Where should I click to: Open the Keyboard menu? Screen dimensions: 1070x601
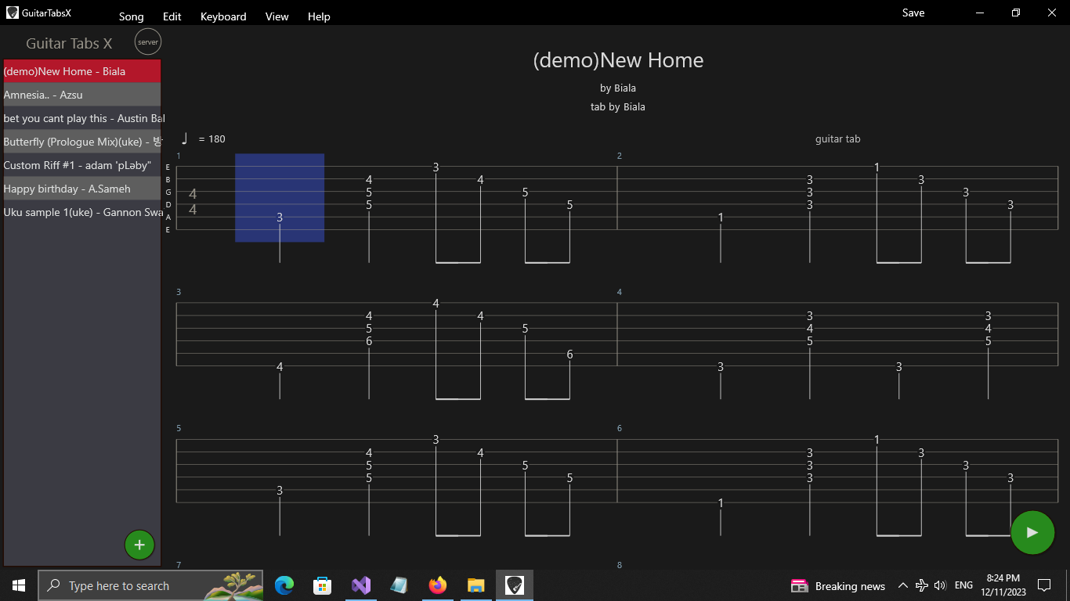click(222, 16)
